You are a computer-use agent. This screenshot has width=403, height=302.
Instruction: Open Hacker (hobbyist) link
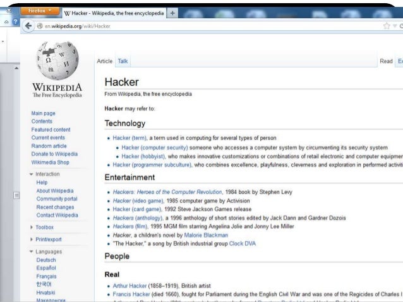tap(143, 156)
